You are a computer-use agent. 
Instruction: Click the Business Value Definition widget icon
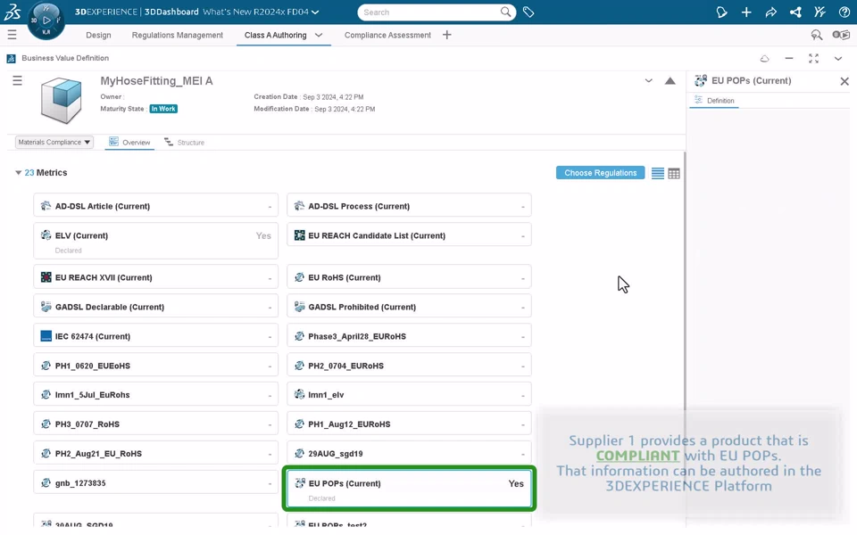point(11,59)
